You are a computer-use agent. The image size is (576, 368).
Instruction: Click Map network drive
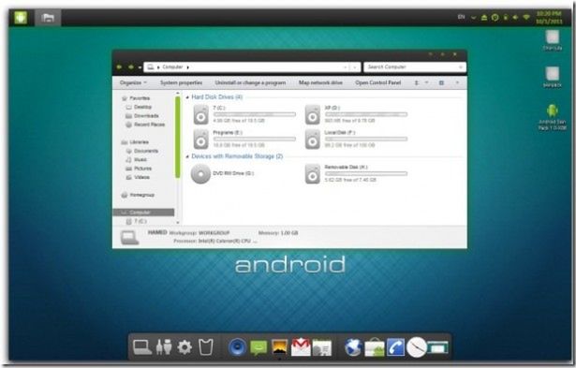tap(320, 82)
